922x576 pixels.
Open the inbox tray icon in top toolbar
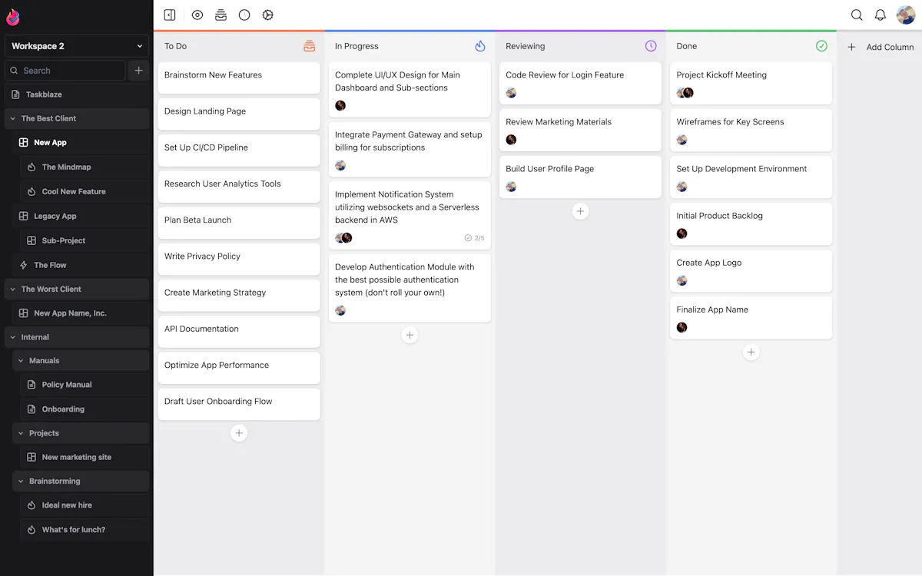pos(221,15)
